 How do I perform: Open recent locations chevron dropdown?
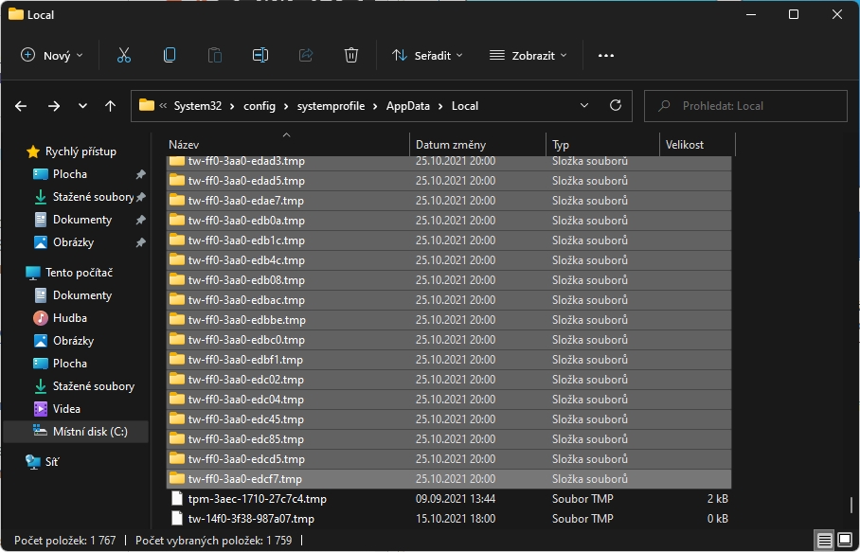83,106
